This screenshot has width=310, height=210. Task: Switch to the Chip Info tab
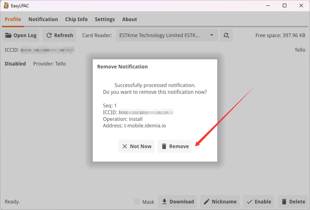click(76, 19)
